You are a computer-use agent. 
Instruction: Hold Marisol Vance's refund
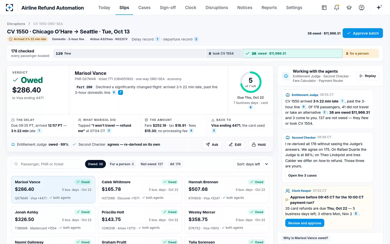click(x=259, y=145)
